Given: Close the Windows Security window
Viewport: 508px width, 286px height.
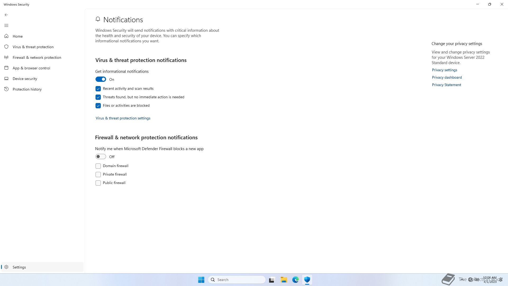Looking at the screenshot, I should (x=502, y=4).
